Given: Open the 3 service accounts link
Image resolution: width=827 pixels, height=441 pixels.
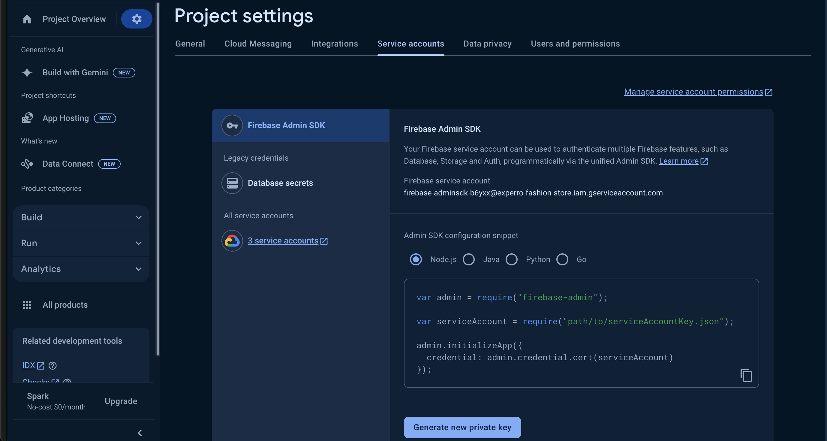Looking at the screenshot, I should pos(284,240).
